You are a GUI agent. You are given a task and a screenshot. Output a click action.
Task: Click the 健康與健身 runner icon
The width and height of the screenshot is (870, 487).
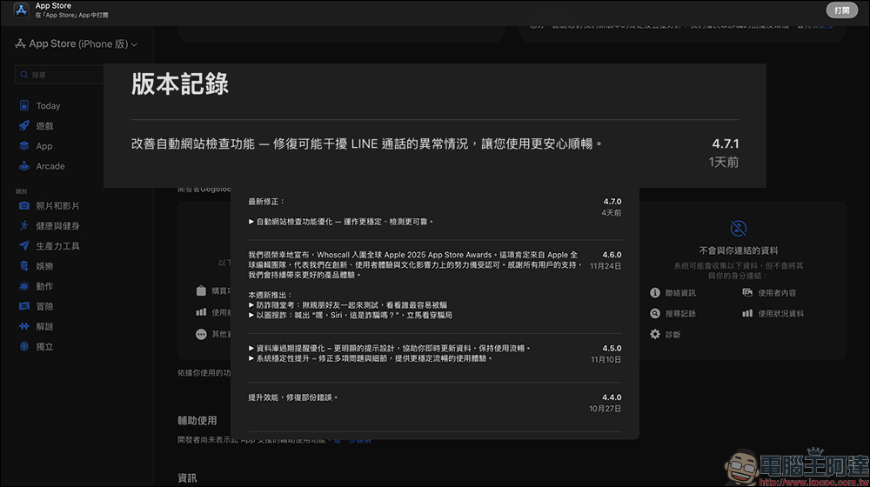pyautogui.click(x=23, y=226)
